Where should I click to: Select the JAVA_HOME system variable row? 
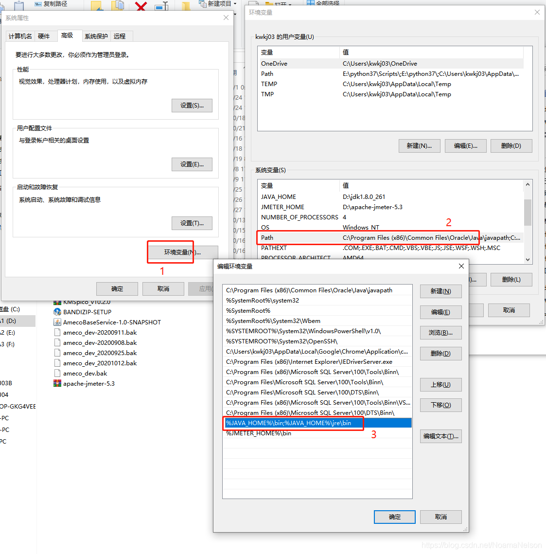click(x=390, y=197)
